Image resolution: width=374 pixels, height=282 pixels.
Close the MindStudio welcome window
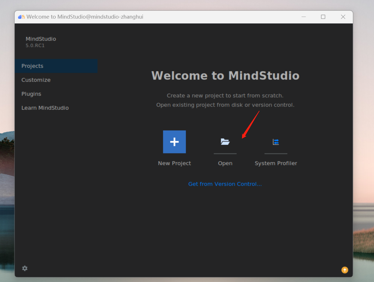(x=343, y=17)
